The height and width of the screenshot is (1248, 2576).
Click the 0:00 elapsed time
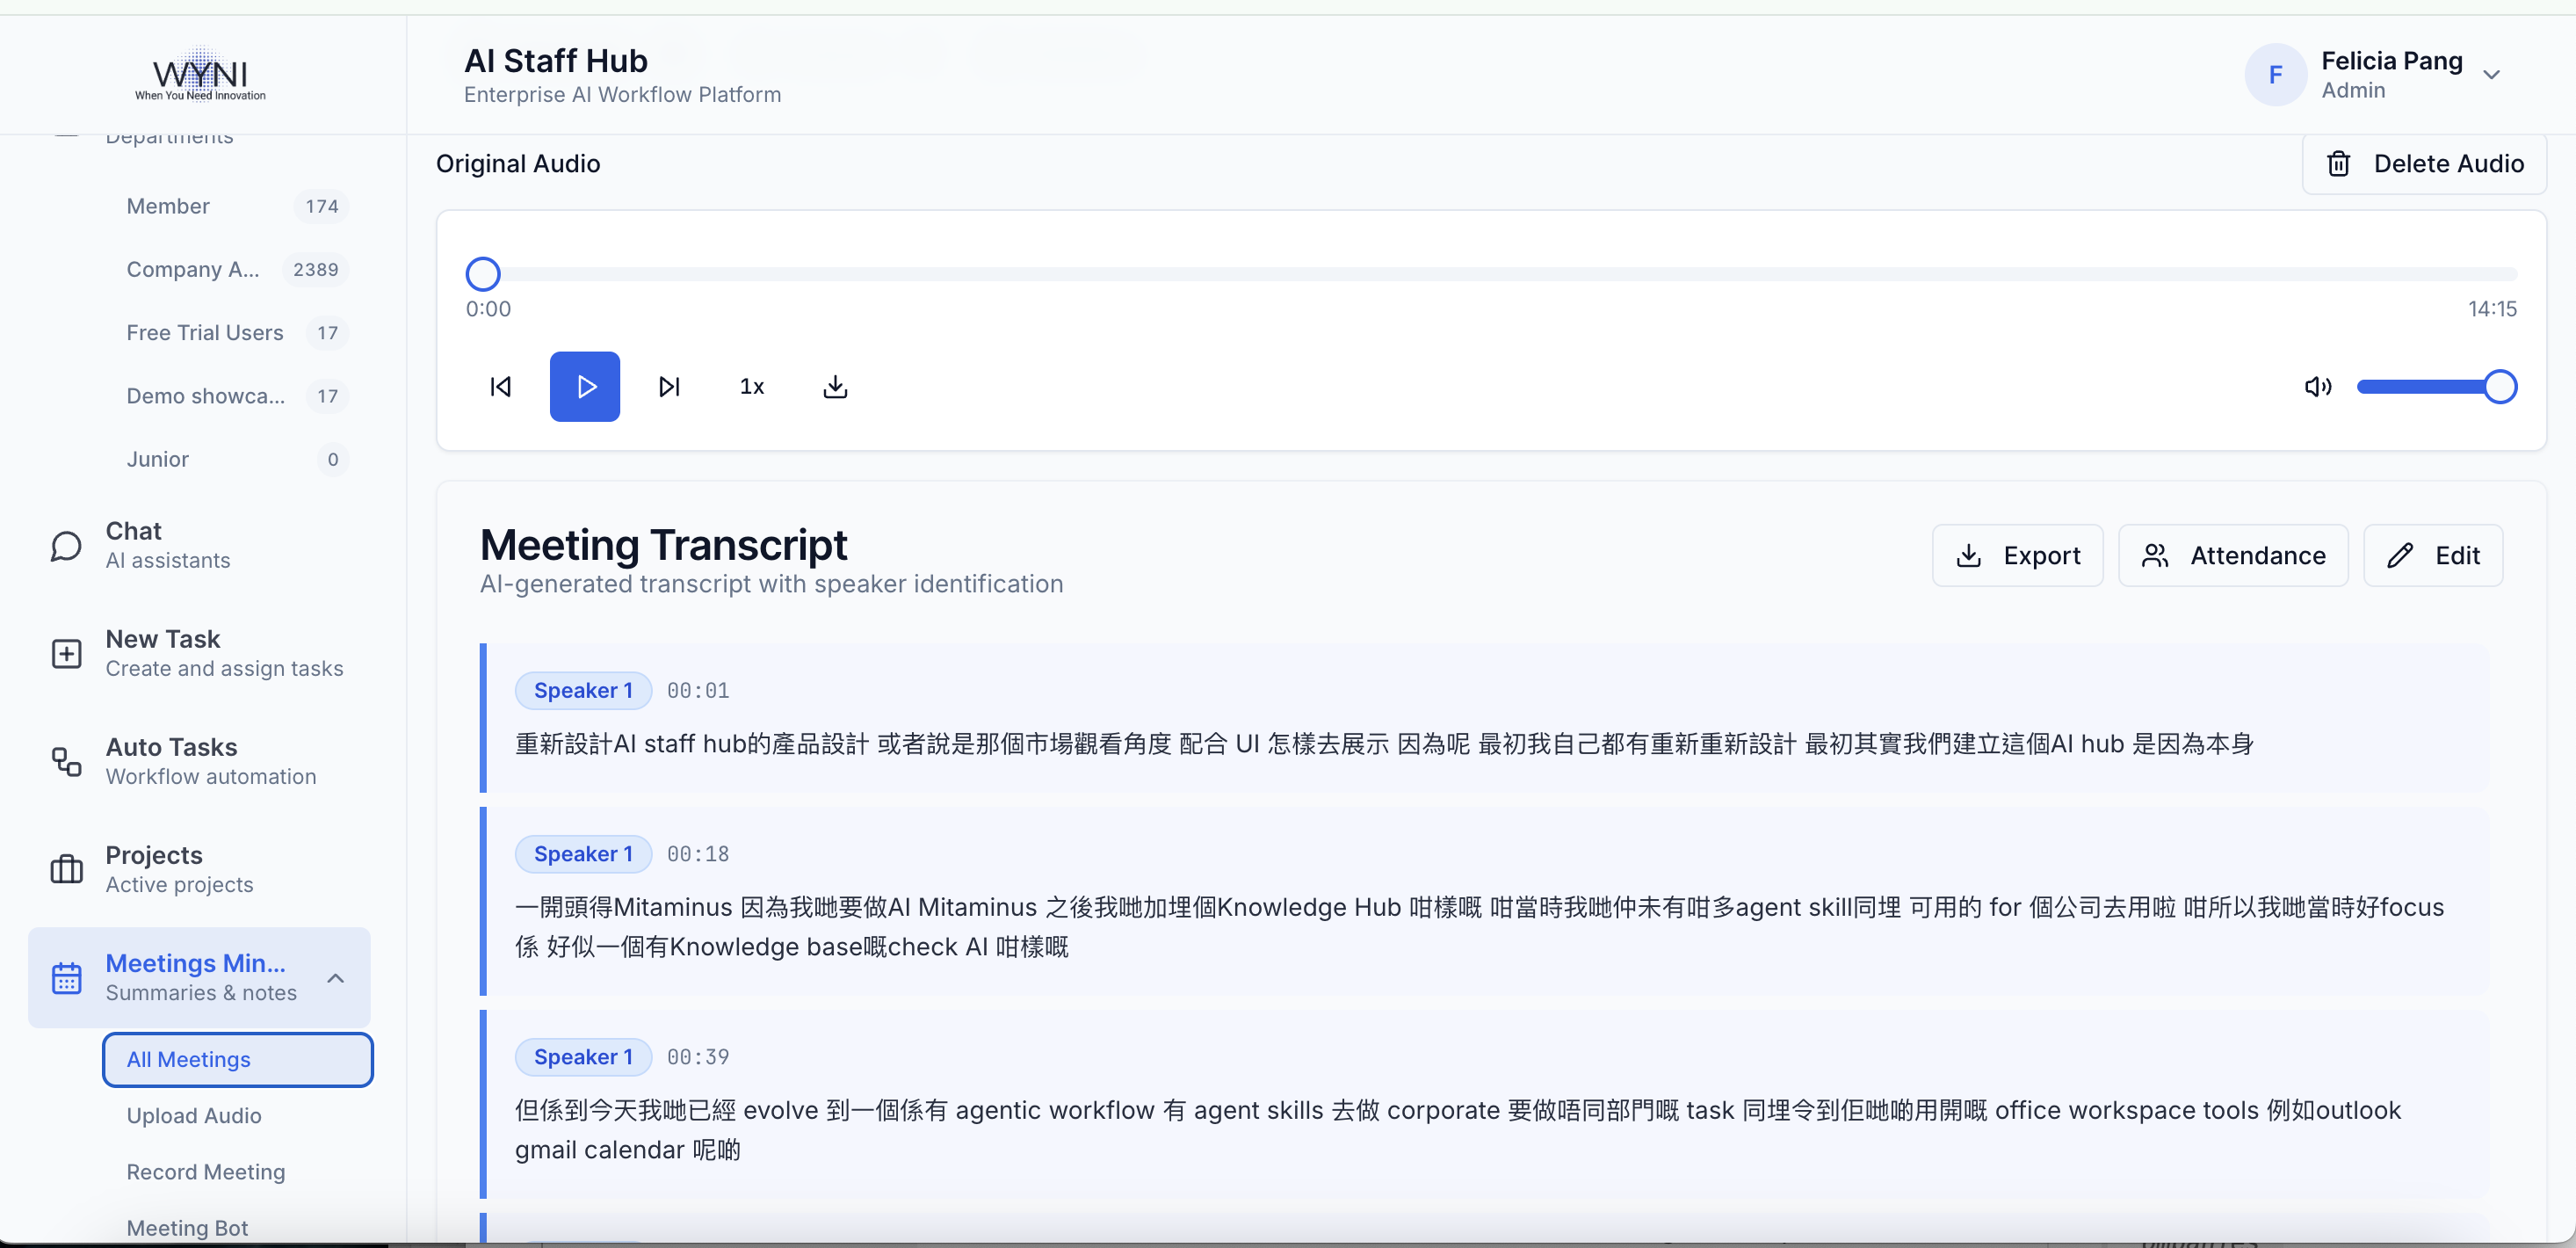tap(488, 309)
